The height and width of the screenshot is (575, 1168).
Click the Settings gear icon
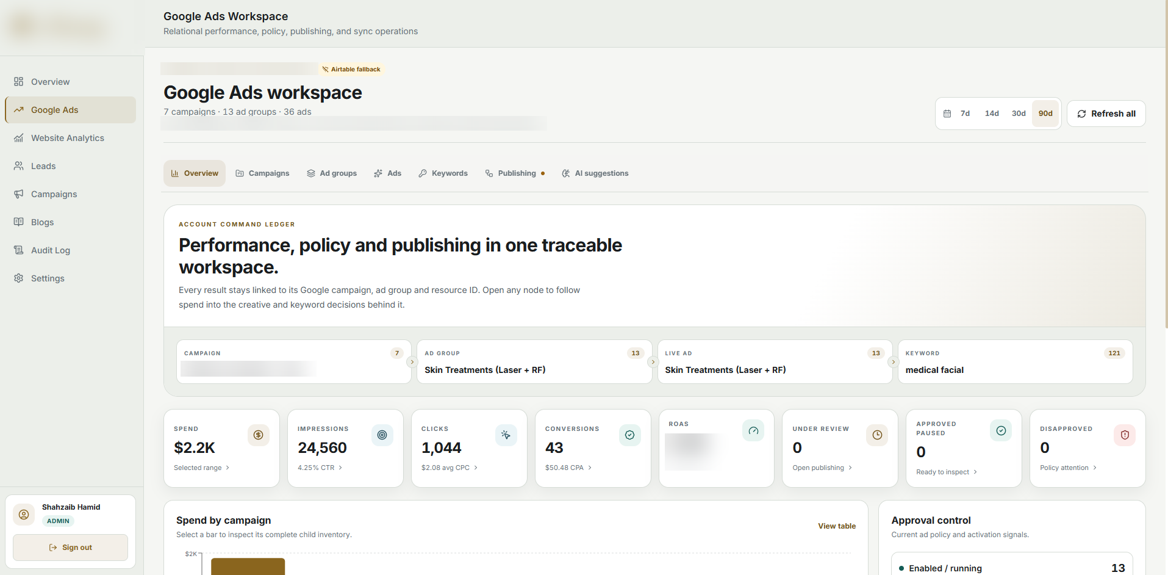(x=19, y=278)
